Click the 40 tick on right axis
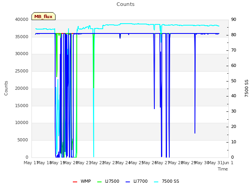The height and width of the screenshot is (189, 252). click(233, 96)
